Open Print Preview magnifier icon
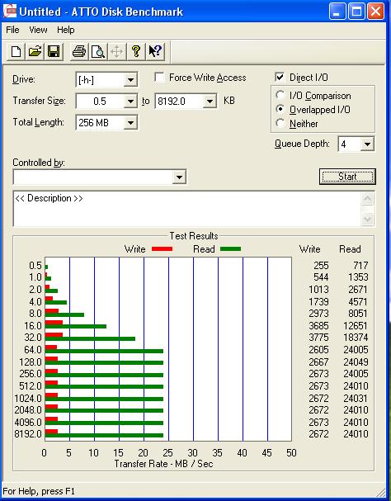The image size is (391, 501). click(97, 51)
